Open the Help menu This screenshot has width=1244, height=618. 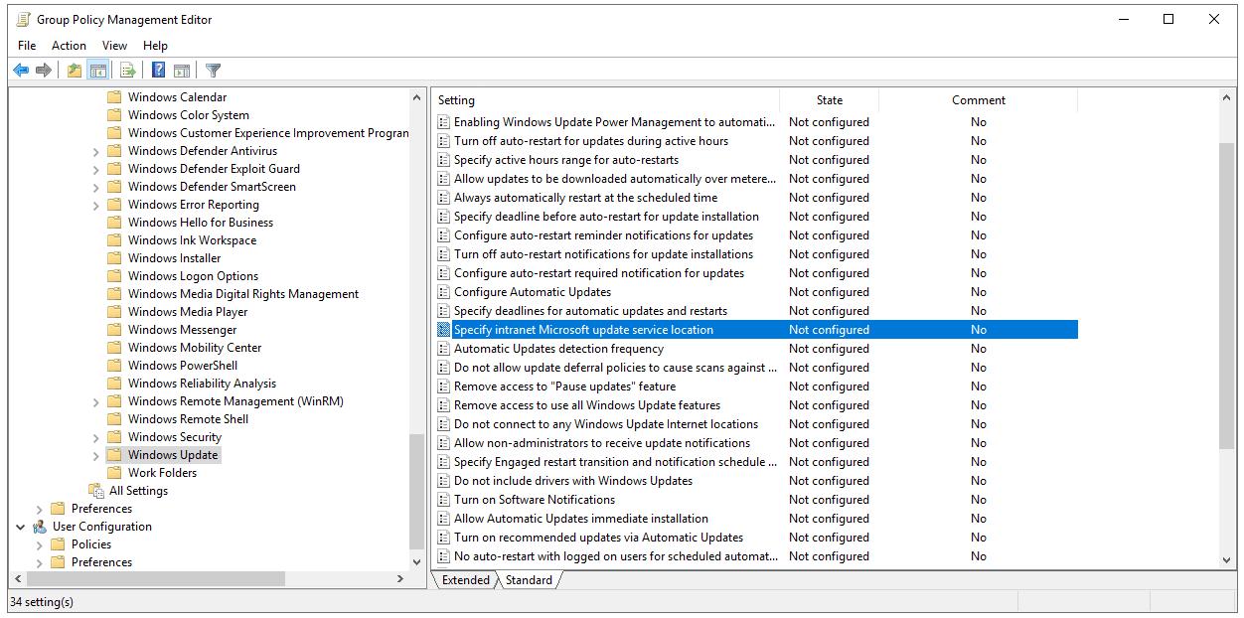point(155,46)
